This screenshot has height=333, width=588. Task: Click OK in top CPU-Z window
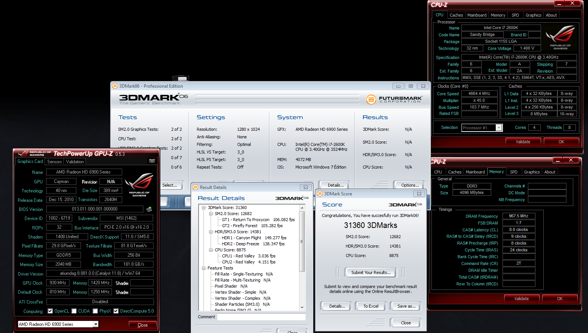point(561,142)
